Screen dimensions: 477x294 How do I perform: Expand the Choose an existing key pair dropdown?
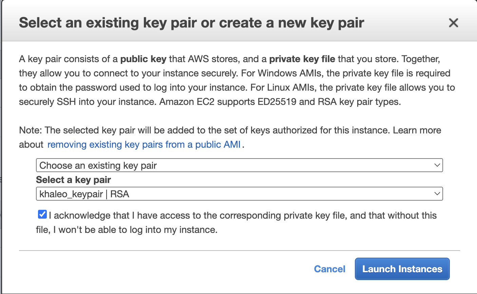pos(239,165)
